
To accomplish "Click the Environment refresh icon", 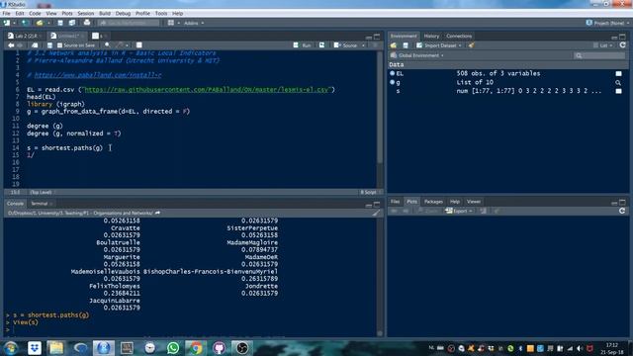I will [x=622, y=45].
